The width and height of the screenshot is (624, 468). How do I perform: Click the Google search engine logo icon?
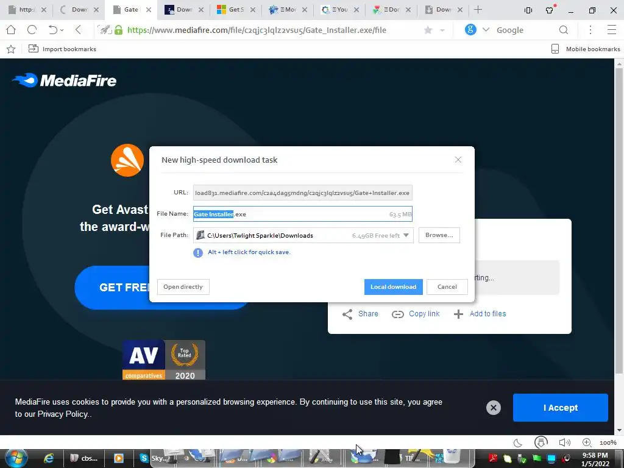[470, 30]
